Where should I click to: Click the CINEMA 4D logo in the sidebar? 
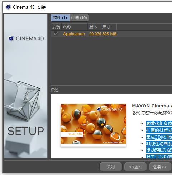[26, 38]
